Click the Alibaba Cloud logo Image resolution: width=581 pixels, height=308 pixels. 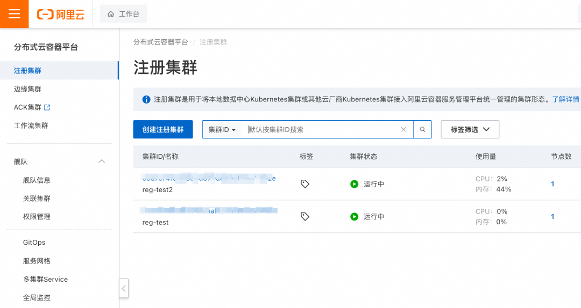pyautogui.click(x=60, y=14)
